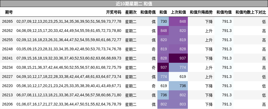The width and height of the screenshot is (268, 109).
Task: Click the draw numbers for issue 26213
Action: click(x=69, y=95)
